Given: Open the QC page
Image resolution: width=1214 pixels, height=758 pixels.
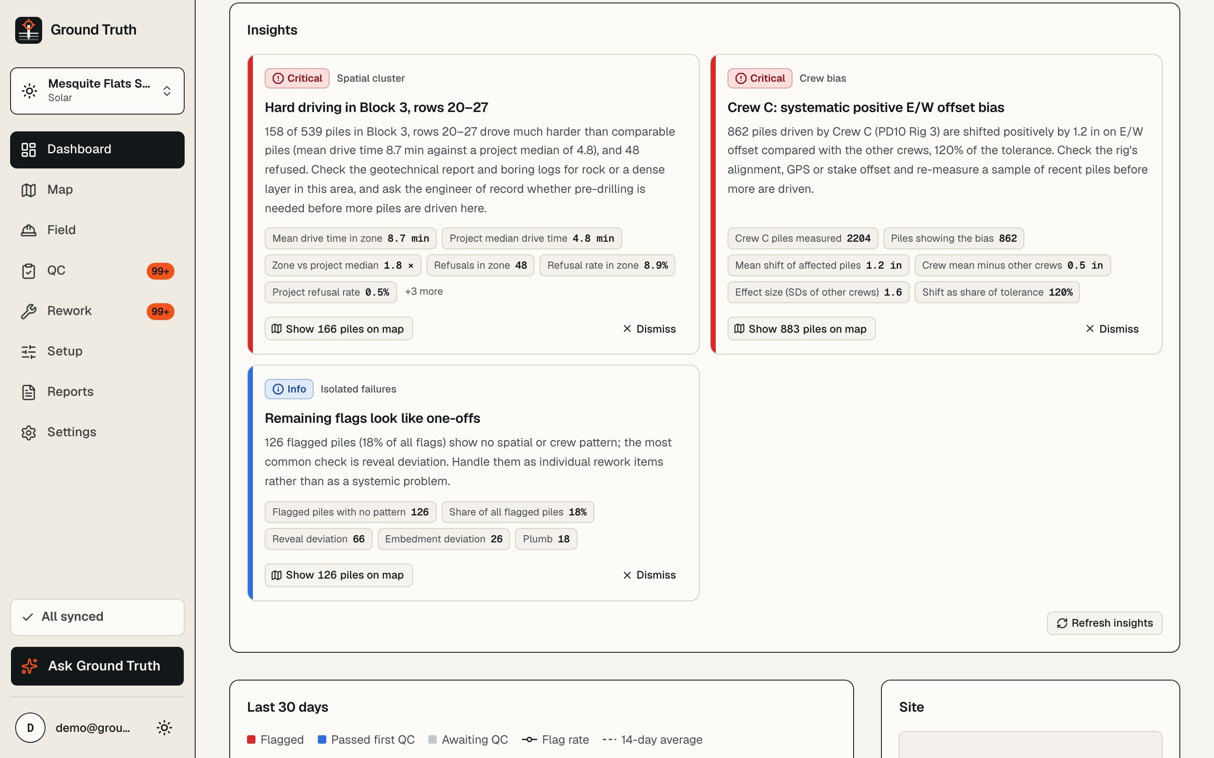Looking at the screenshot, I should pos(97,271).
